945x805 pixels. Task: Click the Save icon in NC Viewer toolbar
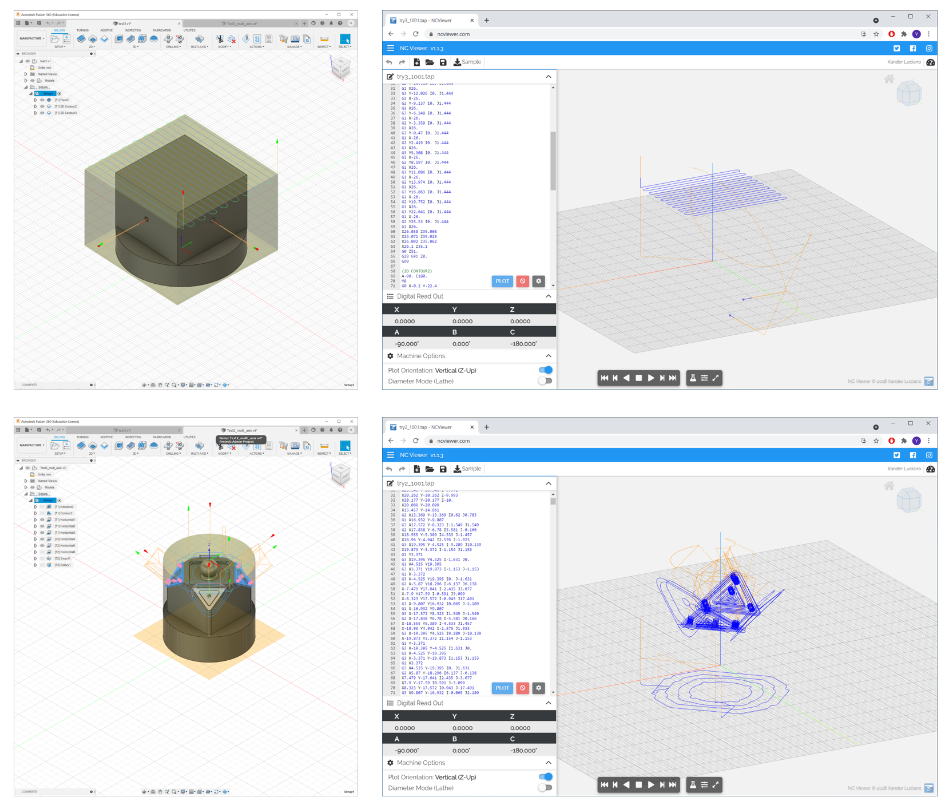443,62
